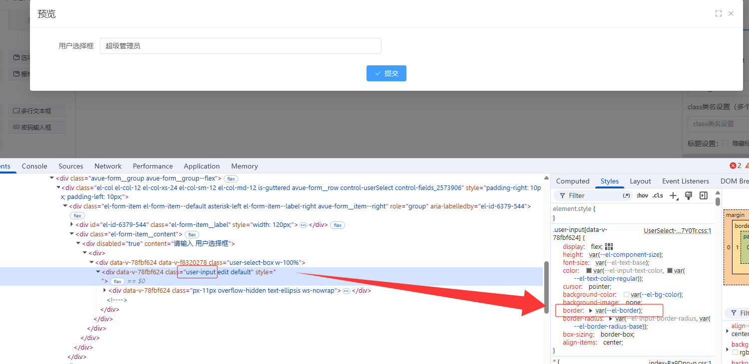Close the 预览 dialog
This screenshot has height=364, width=749.
tap(731, 13)
